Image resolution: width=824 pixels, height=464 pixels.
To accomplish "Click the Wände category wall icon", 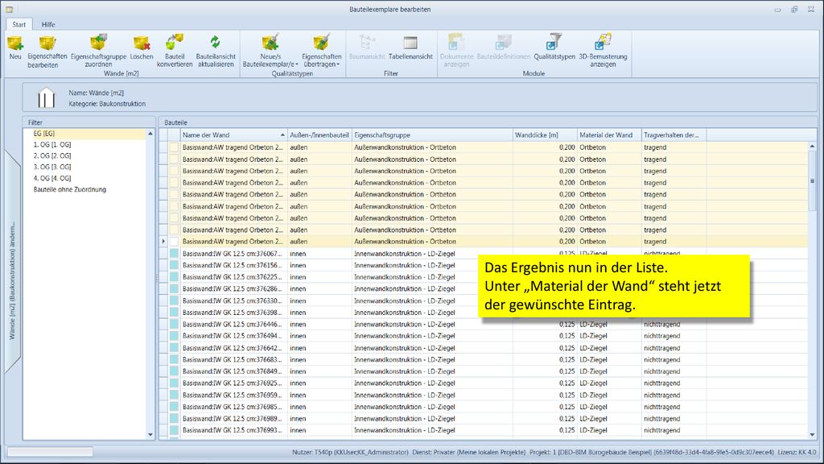I will coord(46,97).
